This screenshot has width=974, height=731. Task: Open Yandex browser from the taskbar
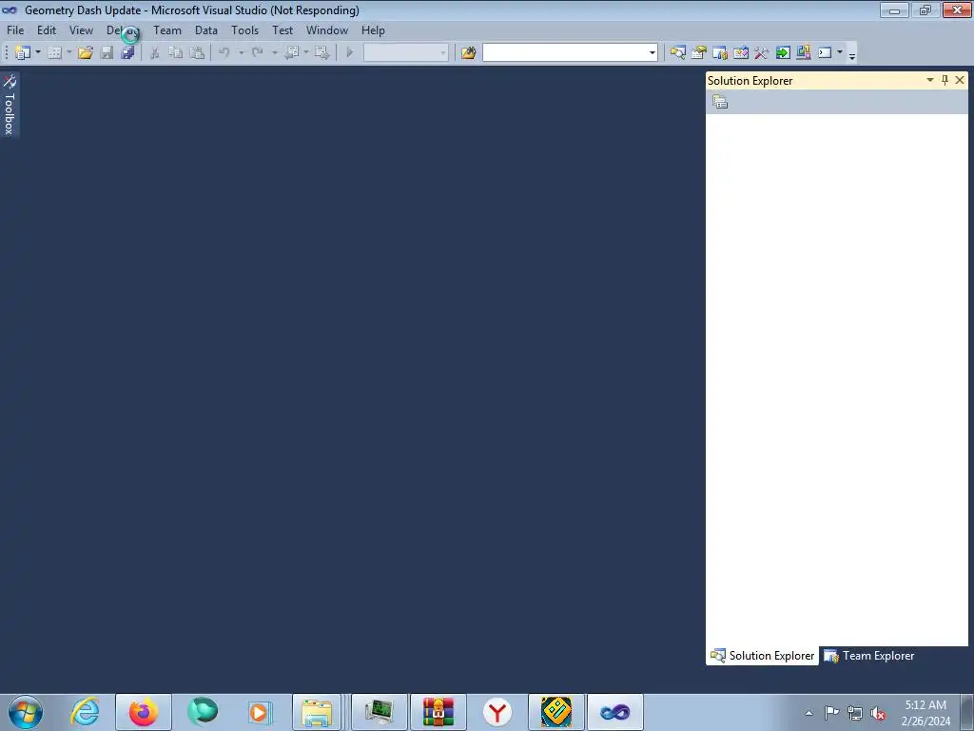click(497, 712)
